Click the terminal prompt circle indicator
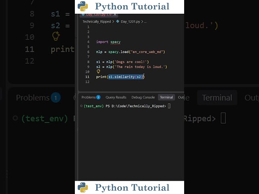This screenshot has width=259, height=194. (81, 106)
